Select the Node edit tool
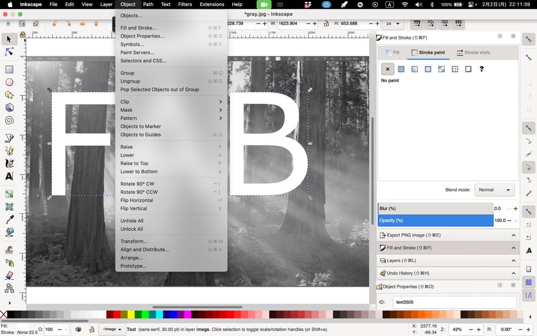The image size is (537, 336). [9, 52]
